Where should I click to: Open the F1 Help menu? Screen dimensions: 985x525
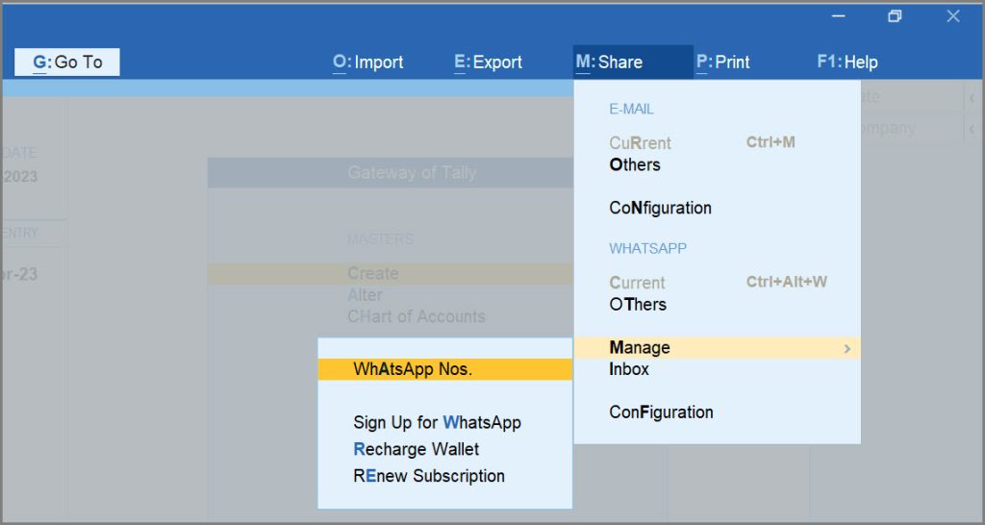point(847,62)
